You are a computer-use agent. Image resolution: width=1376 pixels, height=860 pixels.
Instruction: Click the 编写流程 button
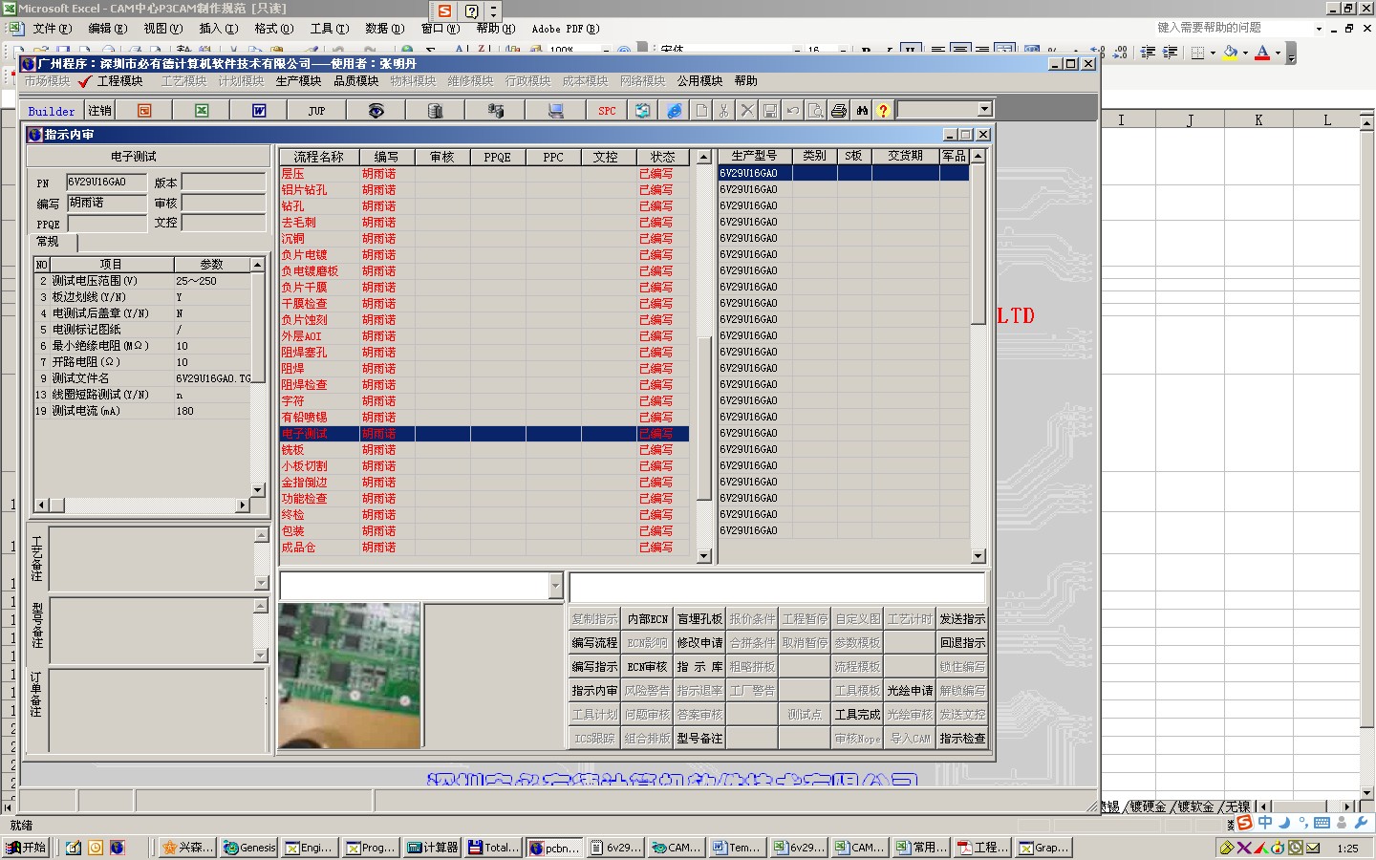594,643
